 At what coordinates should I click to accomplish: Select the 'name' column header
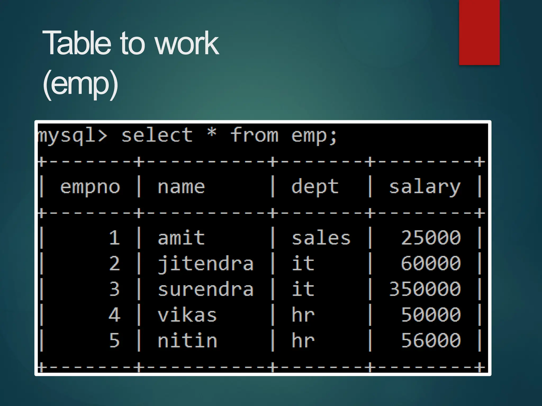[x=181, y=187]
